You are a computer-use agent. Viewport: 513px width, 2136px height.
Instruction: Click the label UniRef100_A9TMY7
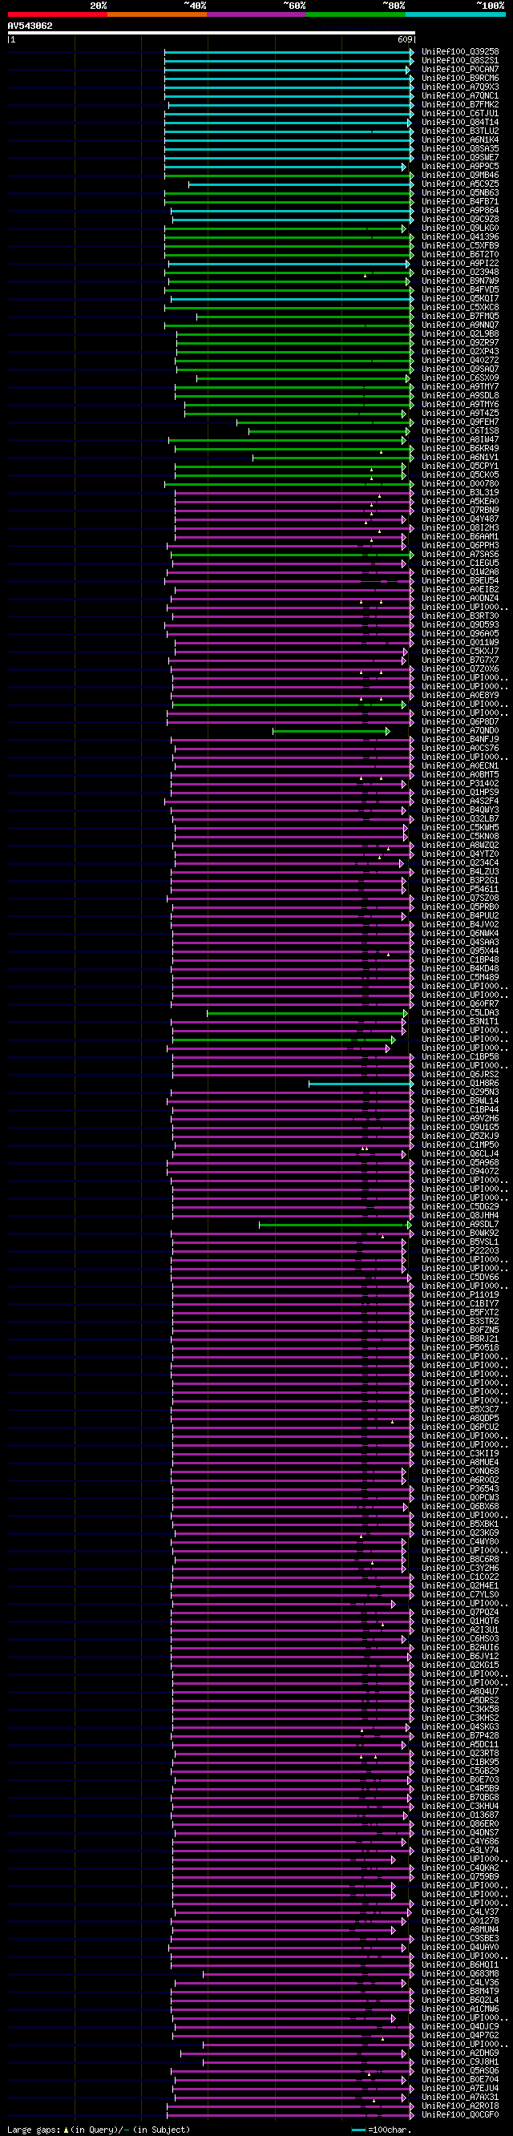coord(460,387)
